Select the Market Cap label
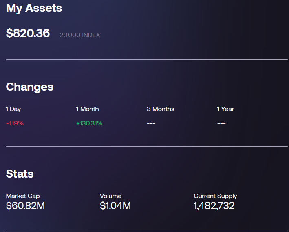Screen dimensions: 289x232 23,196
